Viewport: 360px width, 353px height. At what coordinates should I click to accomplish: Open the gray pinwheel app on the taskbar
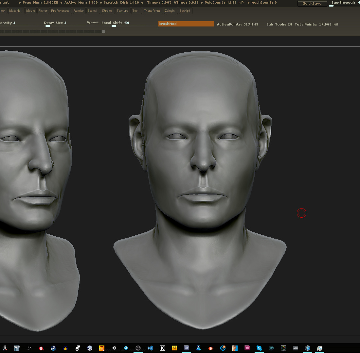click(29, 348)
